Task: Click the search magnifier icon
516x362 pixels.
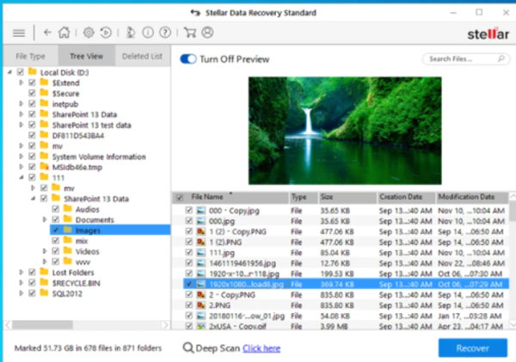Action: pos(501,59)
